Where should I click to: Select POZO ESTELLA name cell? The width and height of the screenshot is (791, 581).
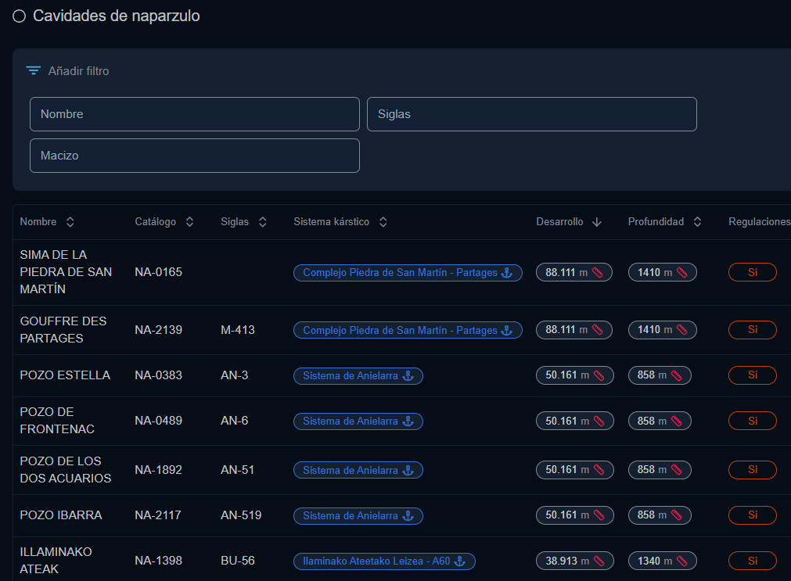pos(65,375)
